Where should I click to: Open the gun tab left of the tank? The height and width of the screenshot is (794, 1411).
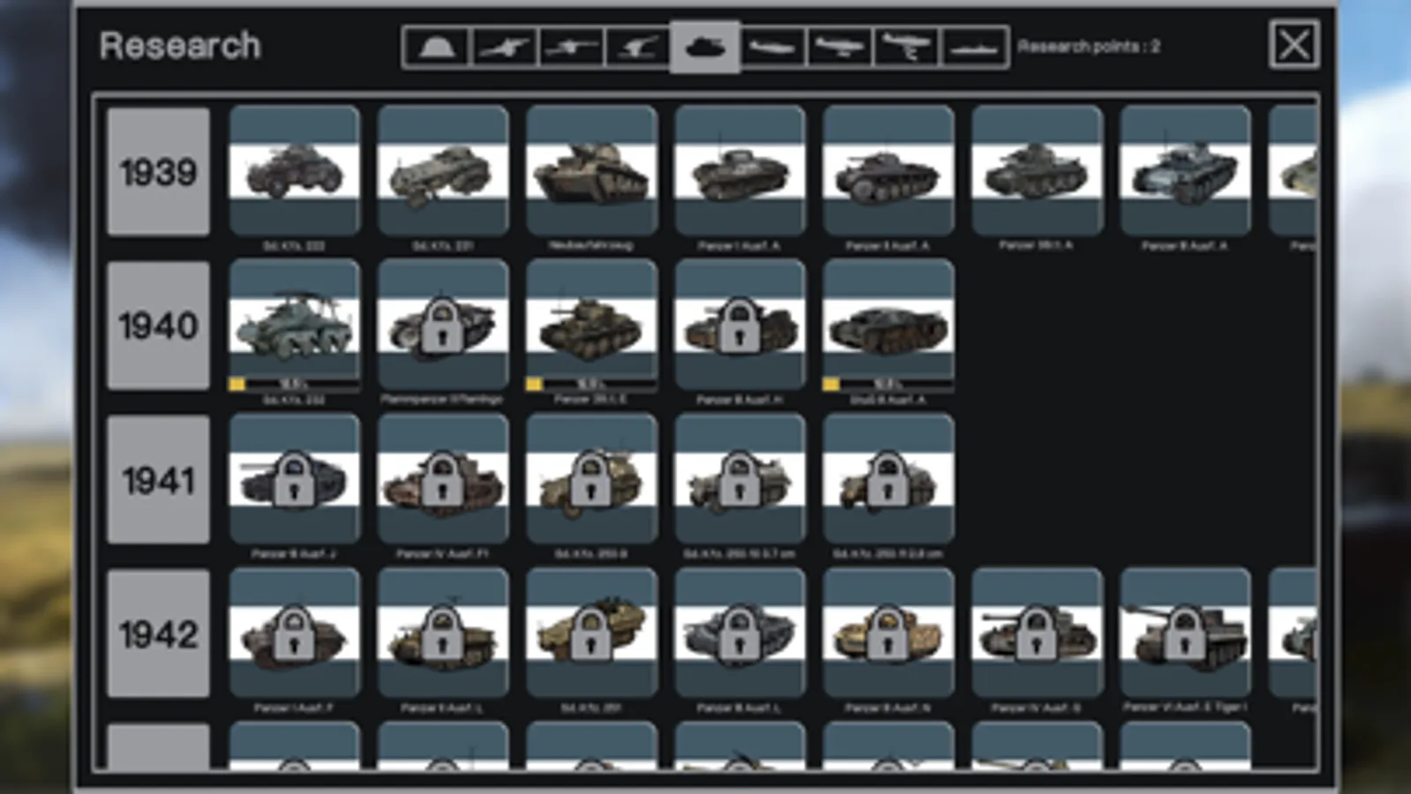click(638, 47)
